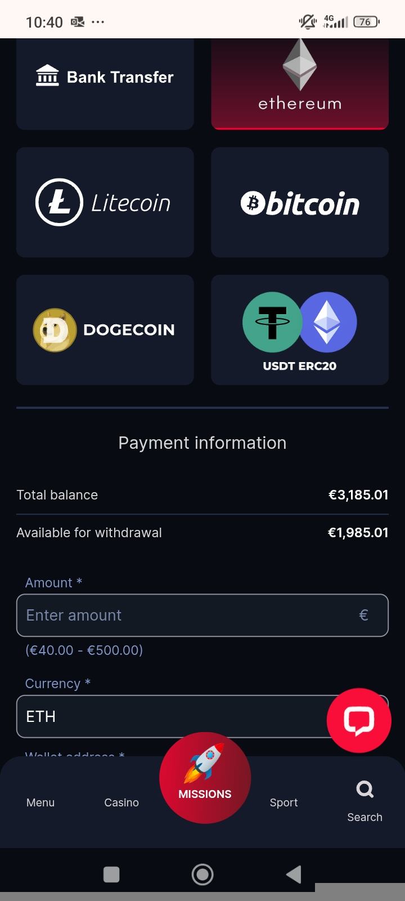Choose Litecoin as withdrawal method
This screenshot has width=405, height=901.
(x=105, y=202)
